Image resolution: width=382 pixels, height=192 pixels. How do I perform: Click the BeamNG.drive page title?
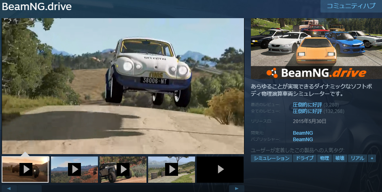(x=37, y=6)
